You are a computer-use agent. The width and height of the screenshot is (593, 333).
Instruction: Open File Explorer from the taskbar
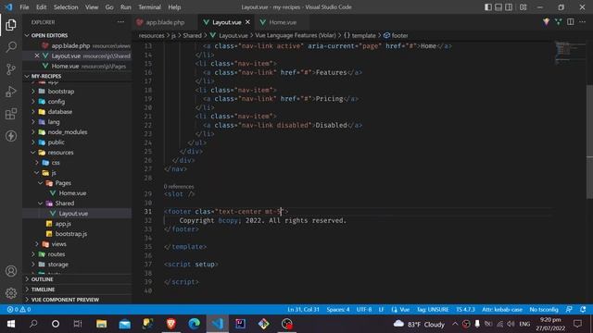tap(101, 324)
